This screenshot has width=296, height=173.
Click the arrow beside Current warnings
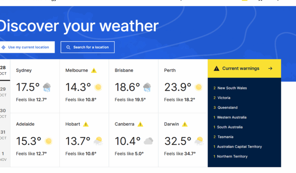(x=270, y=68)
